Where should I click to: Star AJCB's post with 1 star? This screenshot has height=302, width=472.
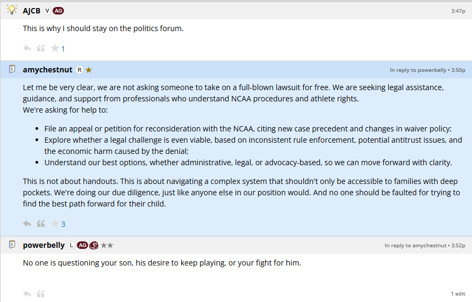tap(55, 48)
